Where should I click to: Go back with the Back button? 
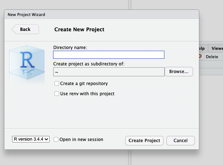[x=25, y=29]
